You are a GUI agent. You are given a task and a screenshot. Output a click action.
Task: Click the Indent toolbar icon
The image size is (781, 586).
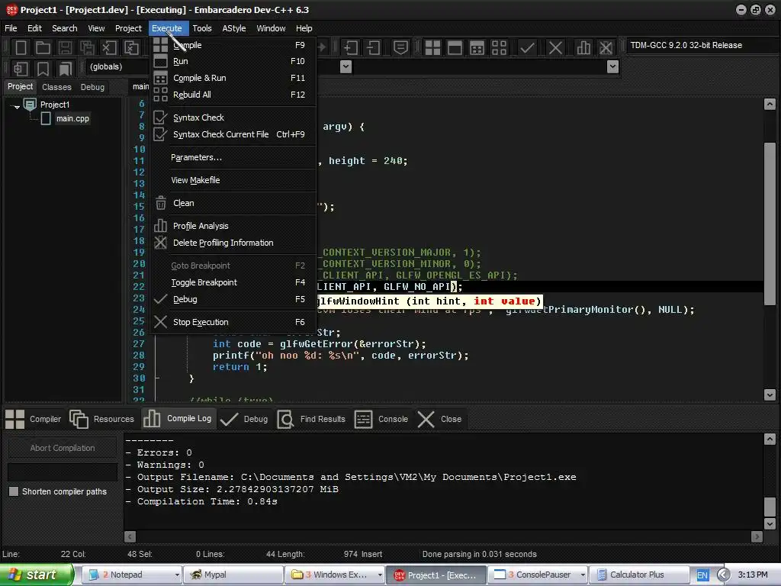[x=351, y=48]
